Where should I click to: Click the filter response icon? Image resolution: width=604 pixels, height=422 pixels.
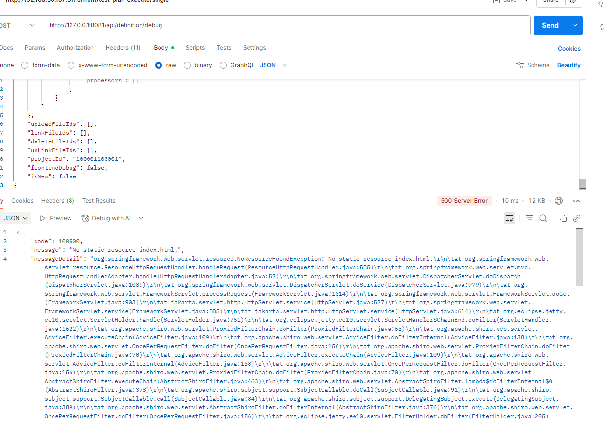(x=530, y=218)
